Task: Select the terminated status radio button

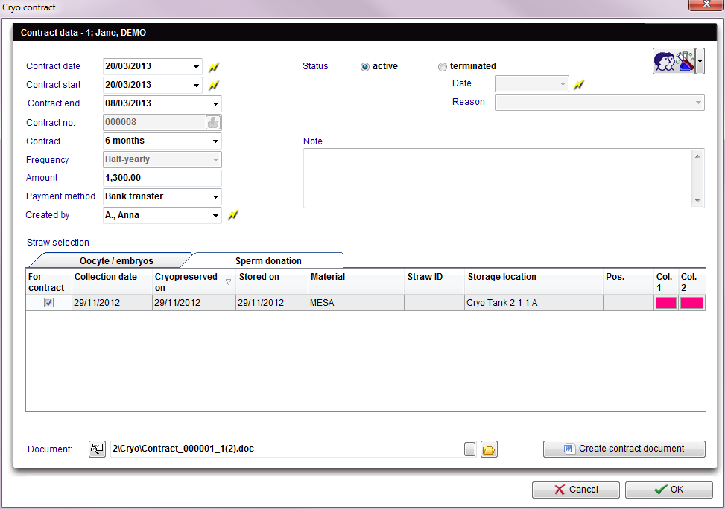Action: (443, 67)
